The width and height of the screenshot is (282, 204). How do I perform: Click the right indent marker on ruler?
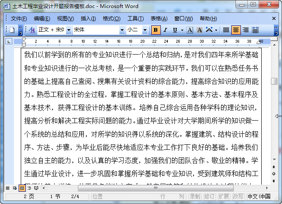[258, 42]
